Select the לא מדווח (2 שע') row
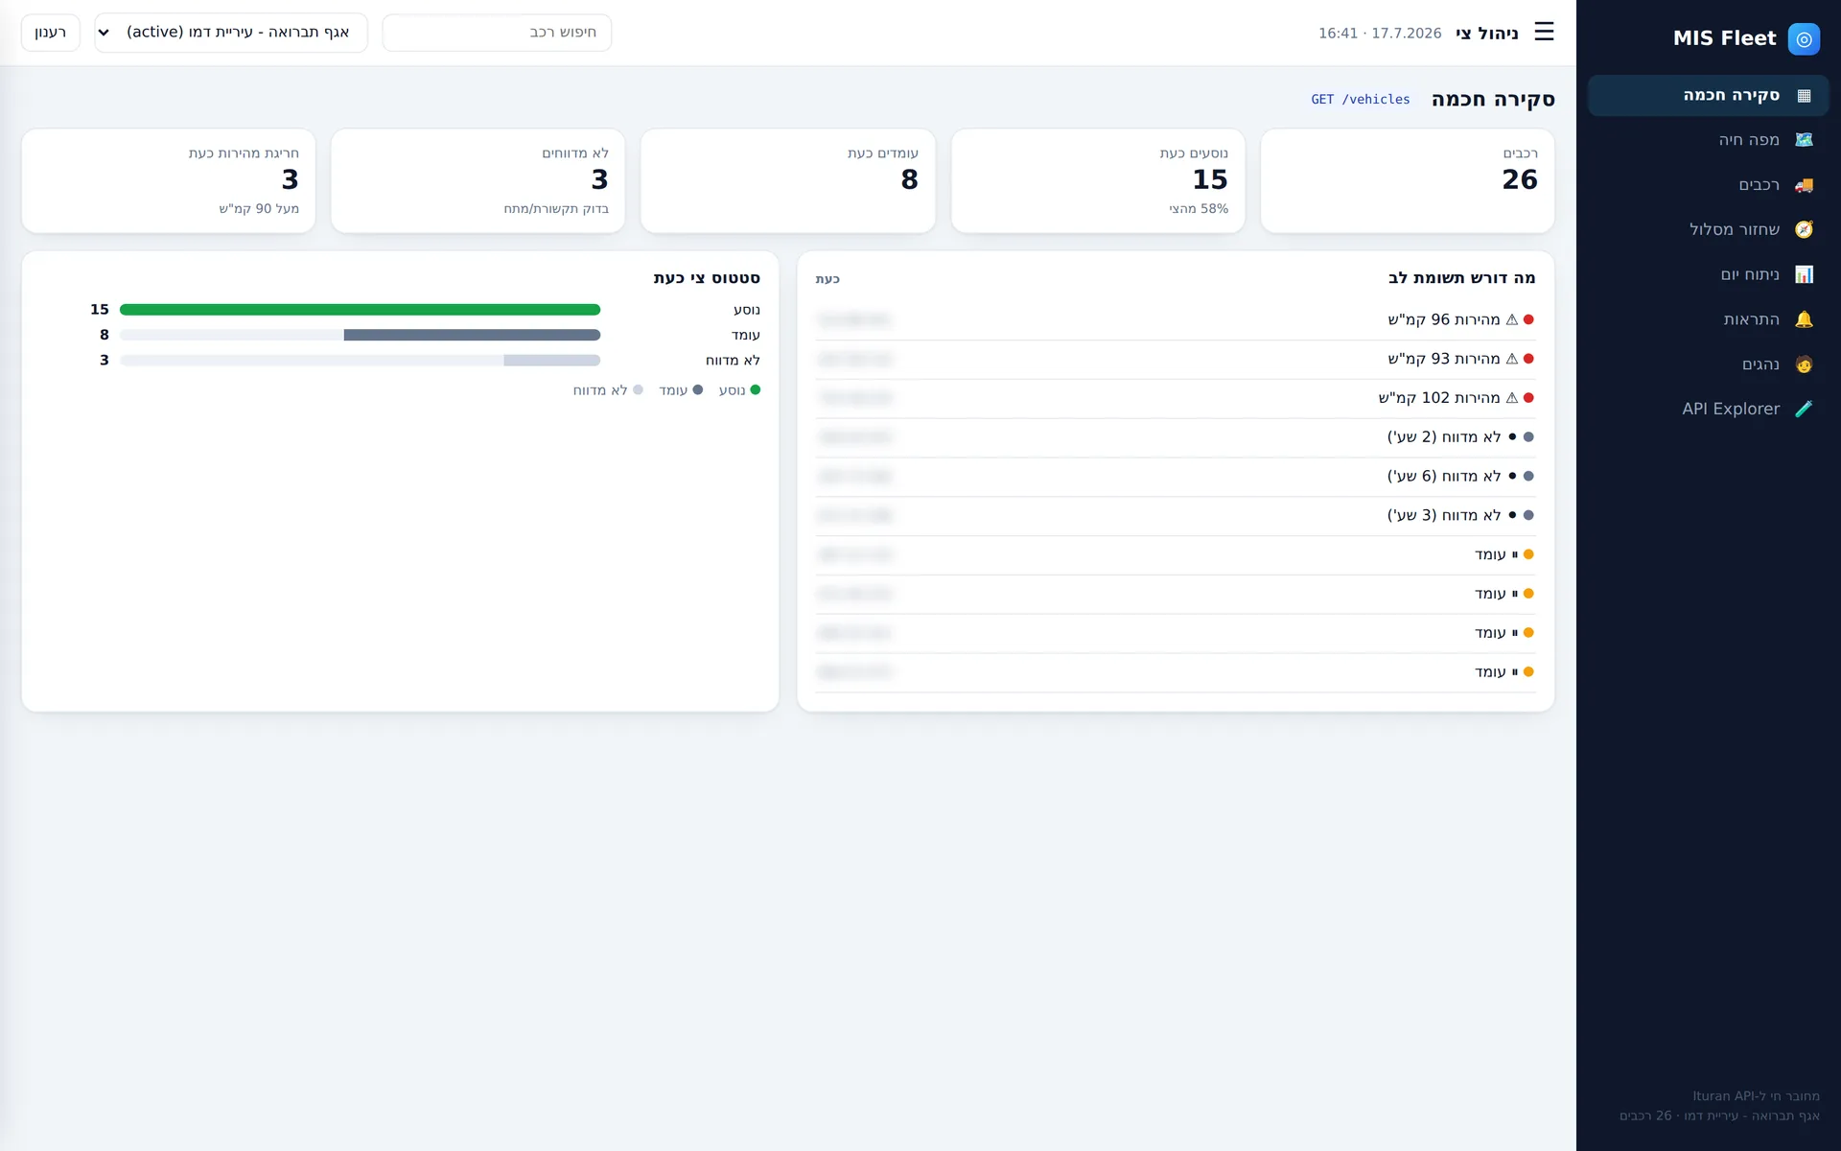The image size is (1841, 1151). (x=1176, y=437)
